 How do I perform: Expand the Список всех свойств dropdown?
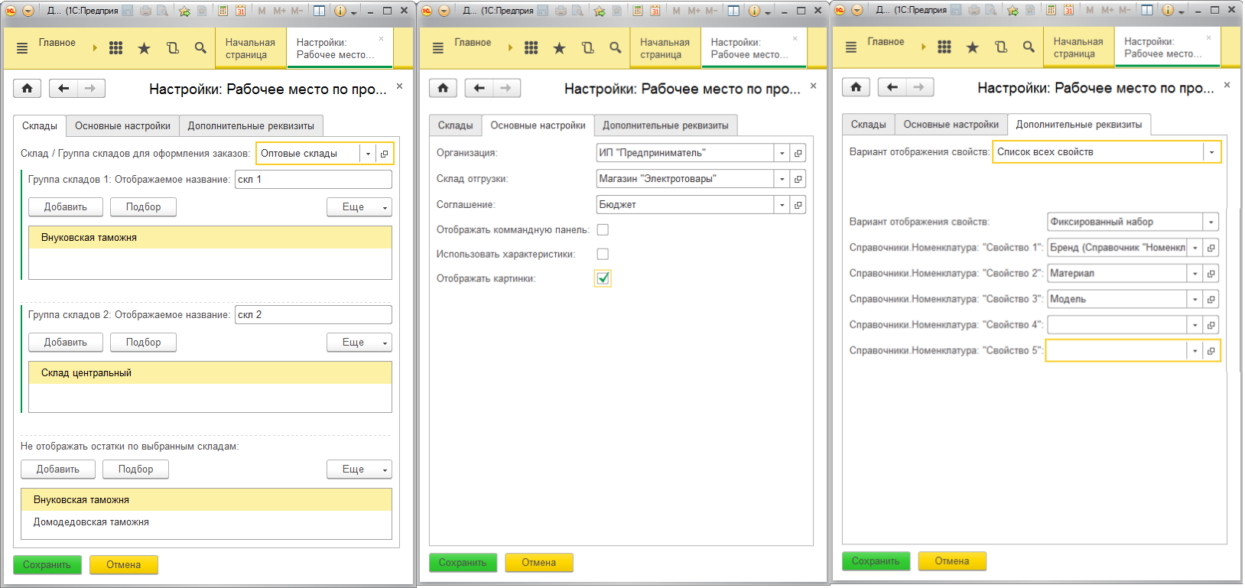point(1211,152)
